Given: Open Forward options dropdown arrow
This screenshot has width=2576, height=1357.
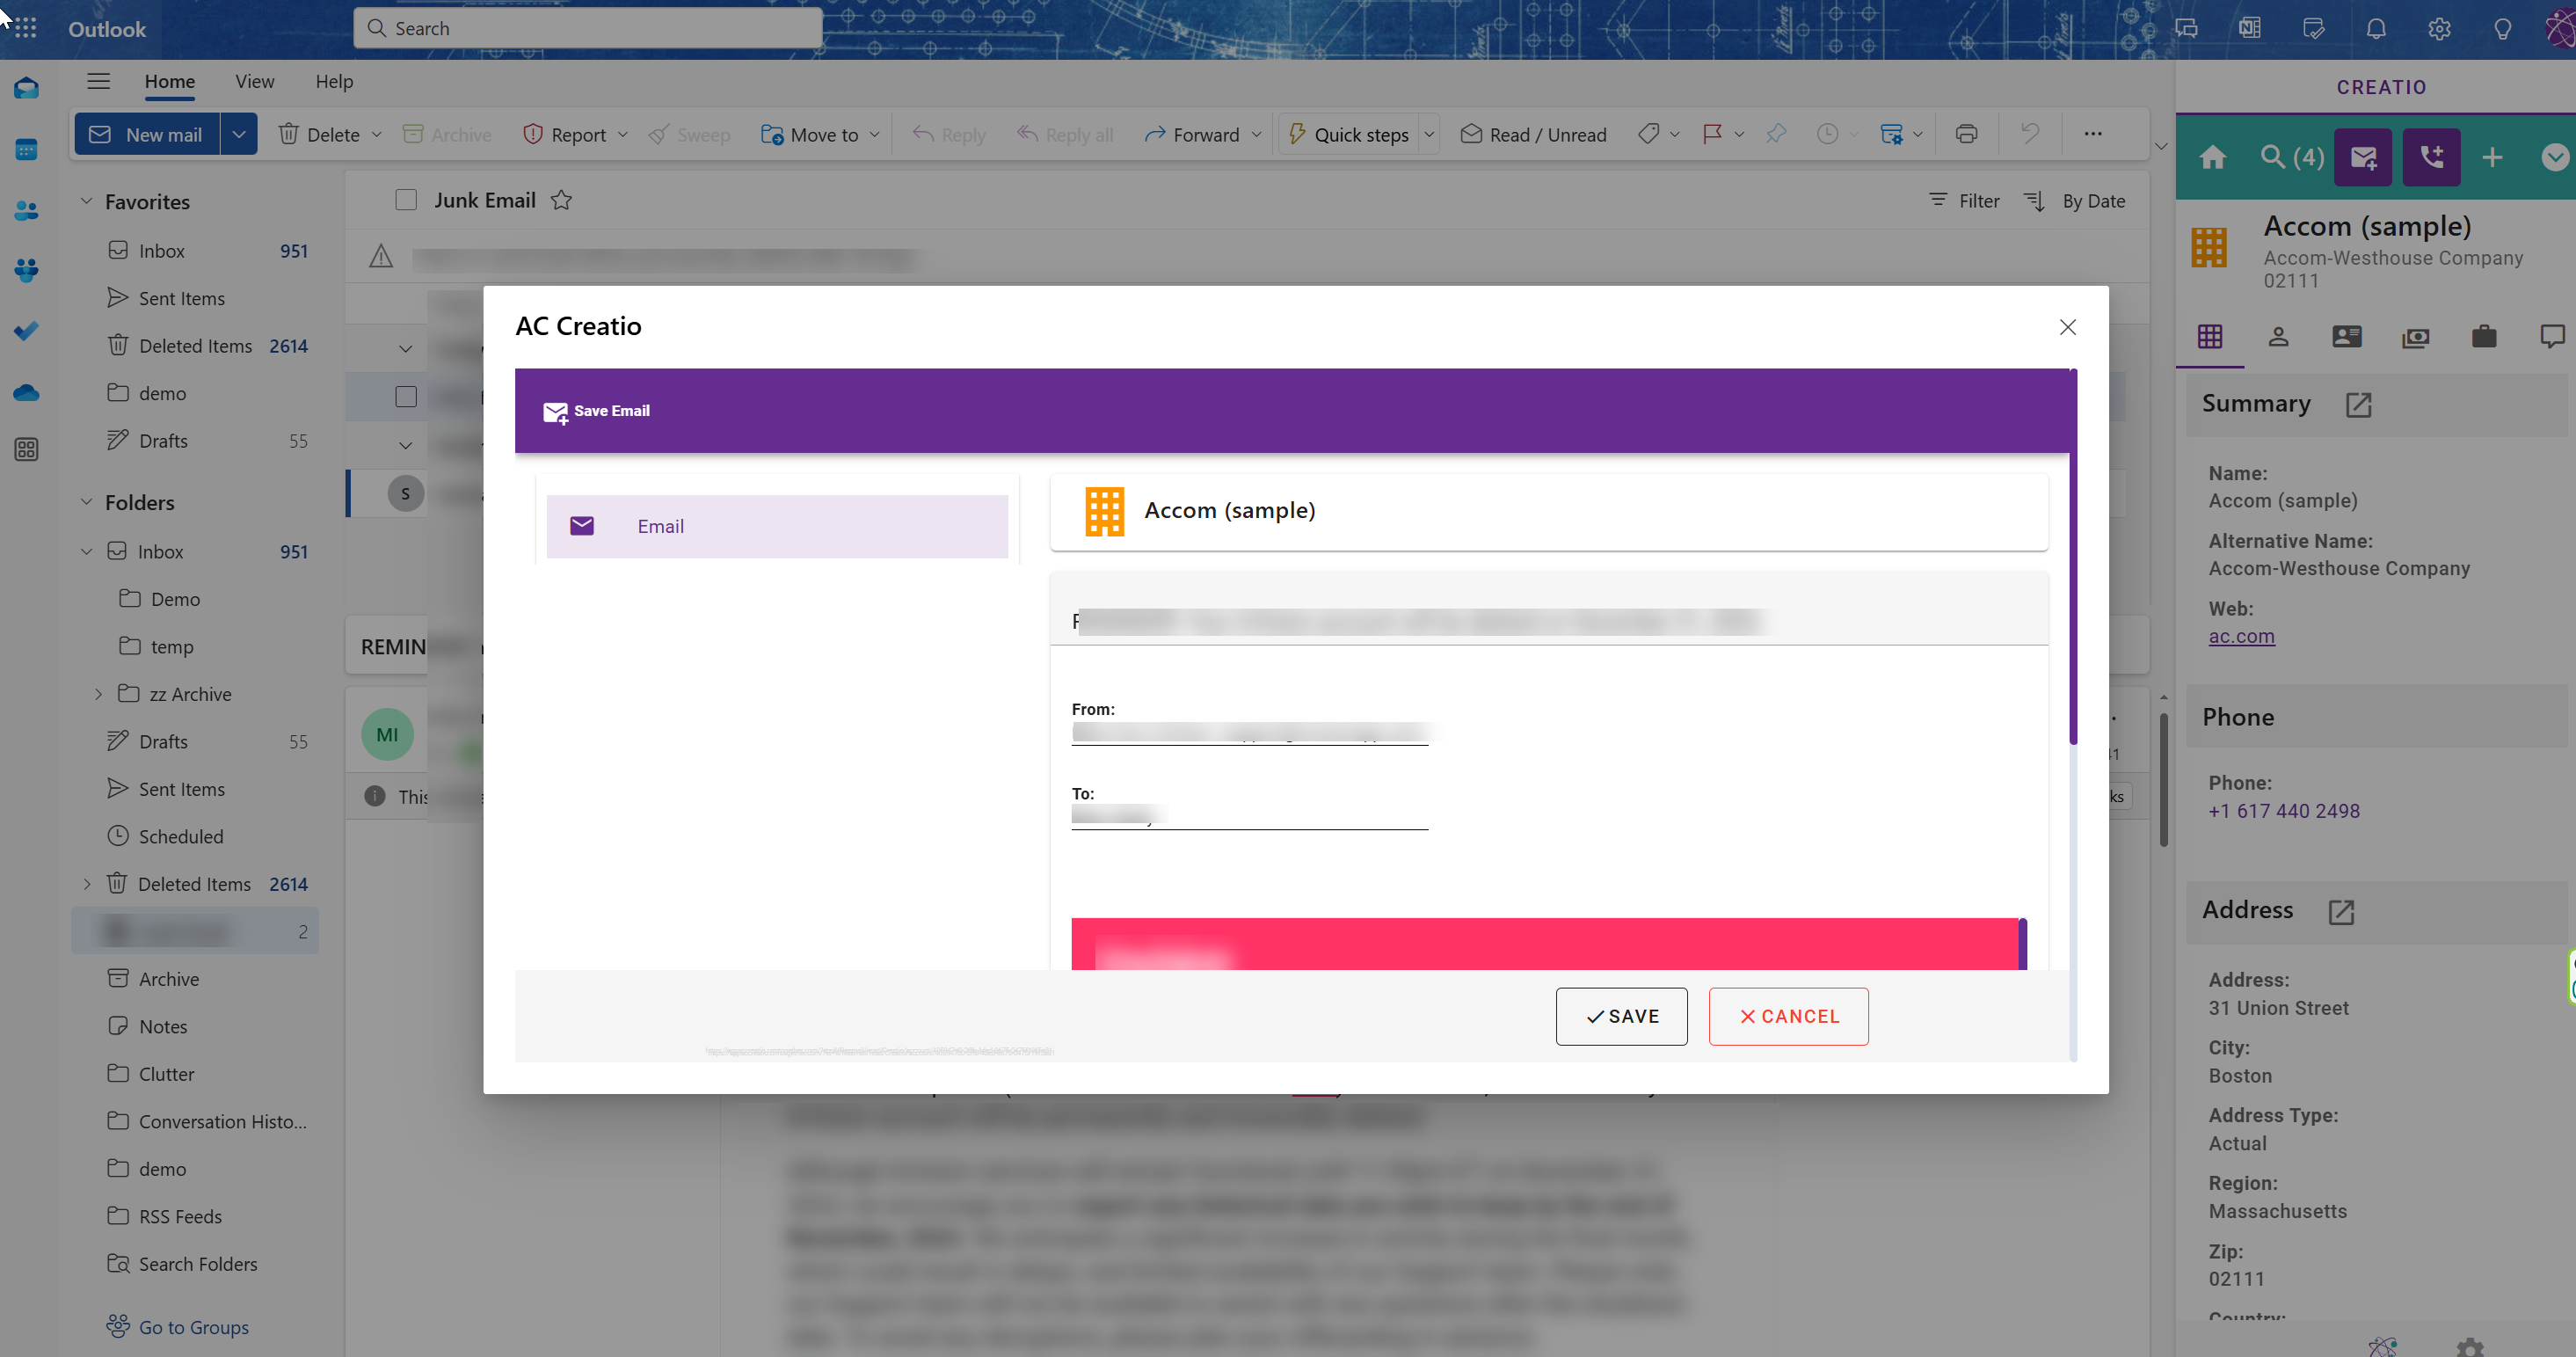Looking at the screenshot, I should tap(1257, 134).
